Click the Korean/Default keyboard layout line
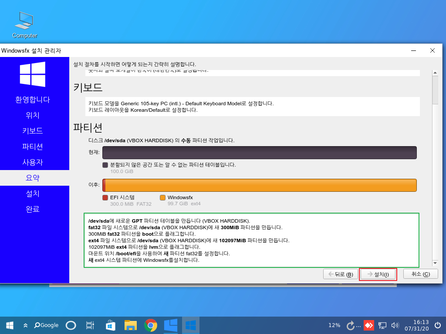Viewport: 446px width, 334px height. [x=143, y=110]
